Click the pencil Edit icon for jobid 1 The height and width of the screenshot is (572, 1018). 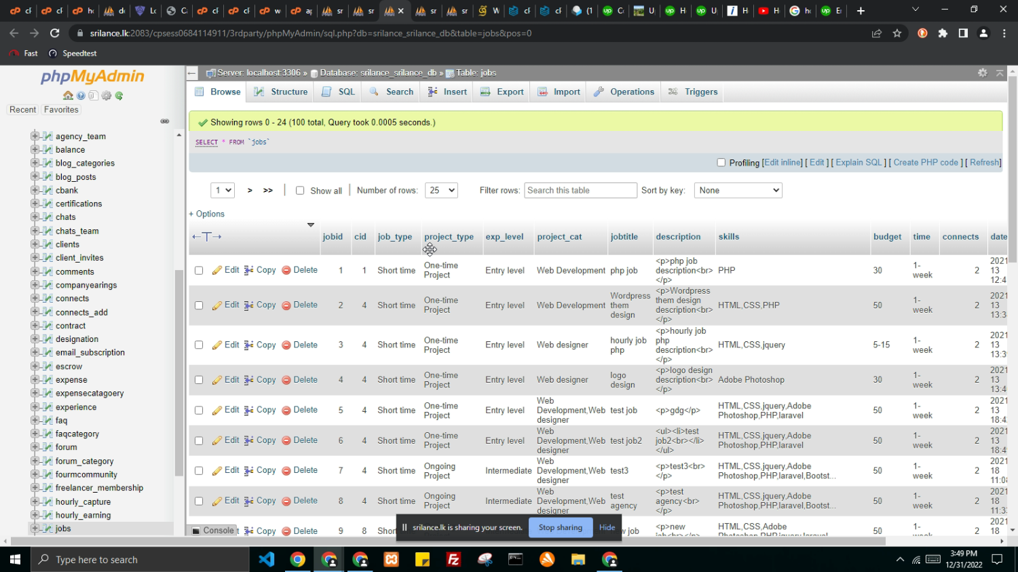click(217, 270)
